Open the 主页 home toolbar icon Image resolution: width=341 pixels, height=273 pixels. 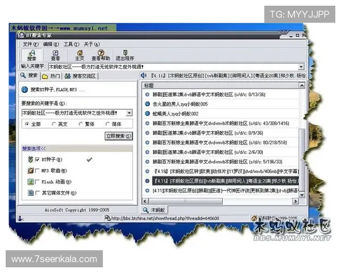[80, 53]
